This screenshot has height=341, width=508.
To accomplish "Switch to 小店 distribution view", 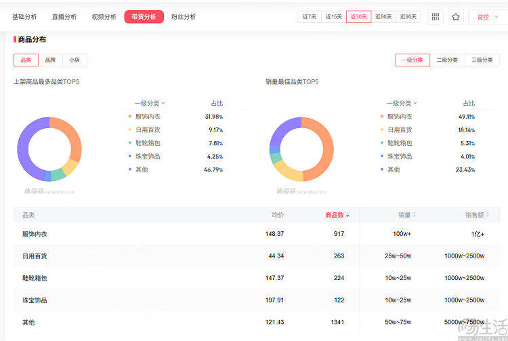I will tap(75, 60).
